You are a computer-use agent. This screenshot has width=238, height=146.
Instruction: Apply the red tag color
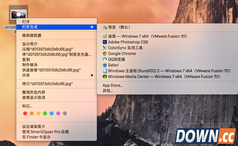25,113
